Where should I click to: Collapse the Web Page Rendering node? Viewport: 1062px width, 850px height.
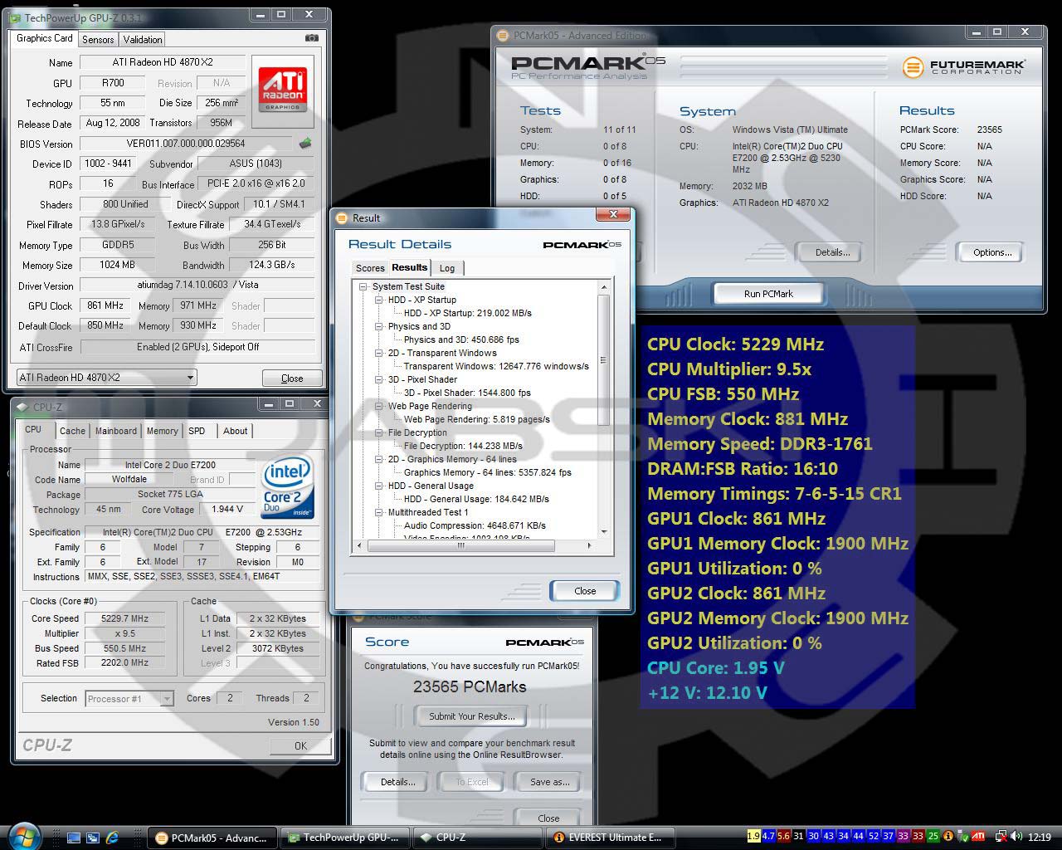click(379, 406)
